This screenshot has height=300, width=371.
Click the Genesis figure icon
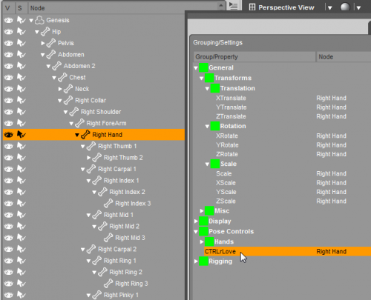coord(39,20)
